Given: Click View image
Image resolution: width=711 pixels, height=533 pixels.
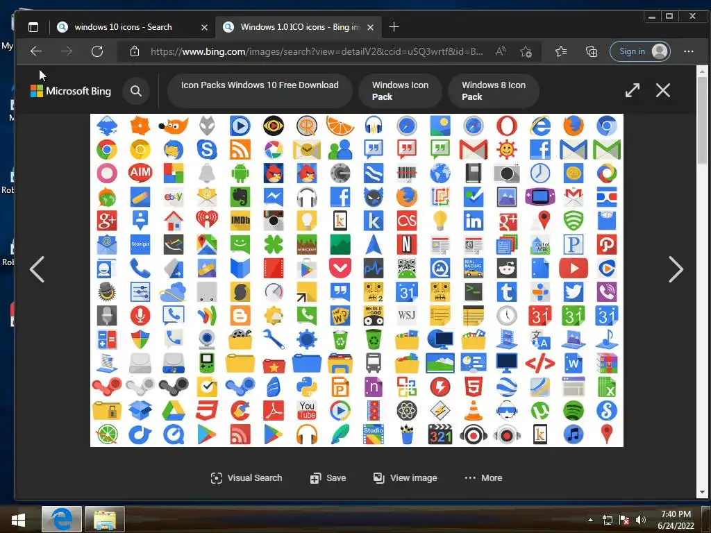Looking at the screenshot, I should coord(405,477).
